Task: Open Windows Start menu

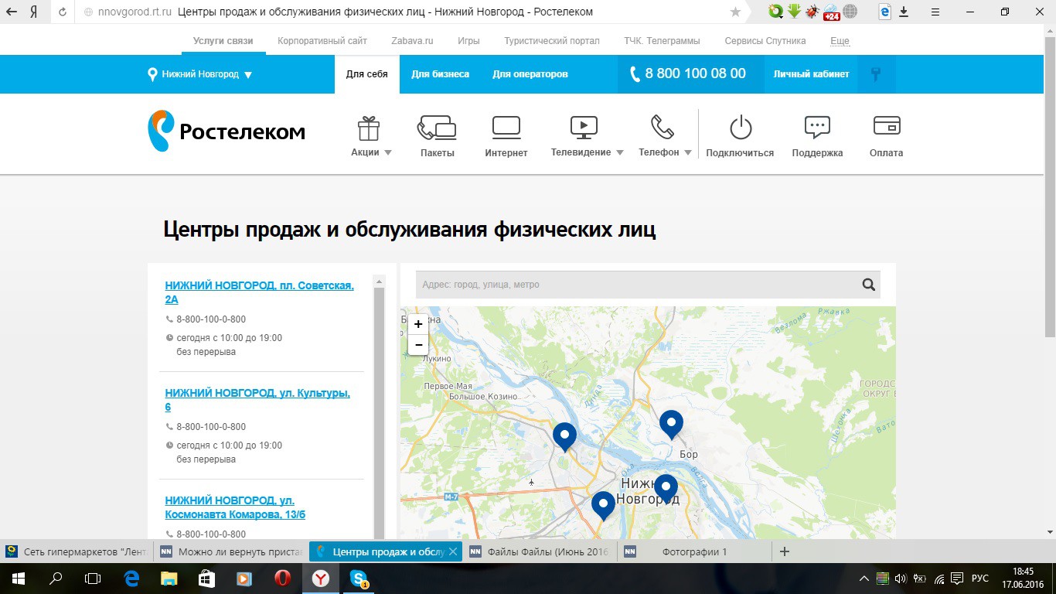Action: point(19,578)
